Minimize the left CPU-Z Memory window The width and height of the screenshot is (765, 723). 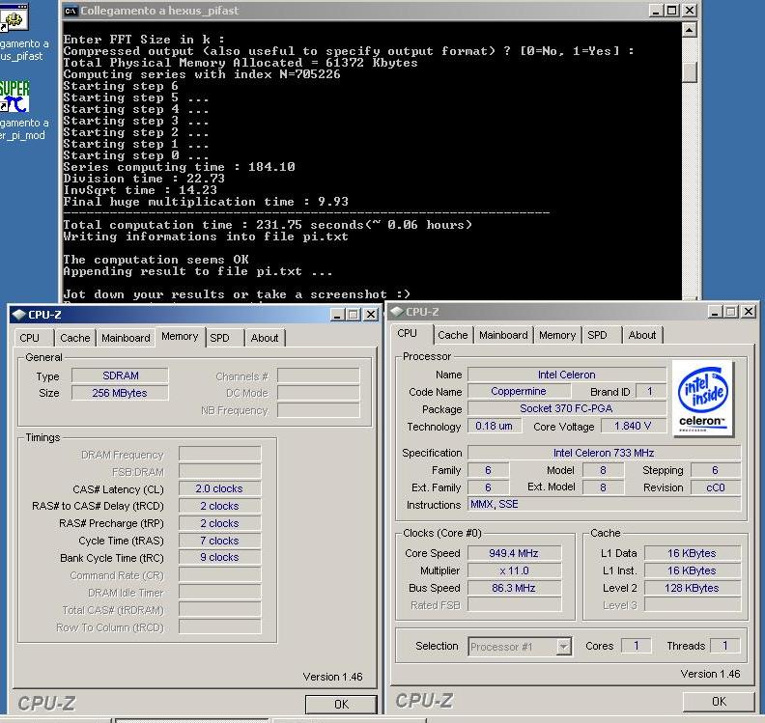click(337, 315)
